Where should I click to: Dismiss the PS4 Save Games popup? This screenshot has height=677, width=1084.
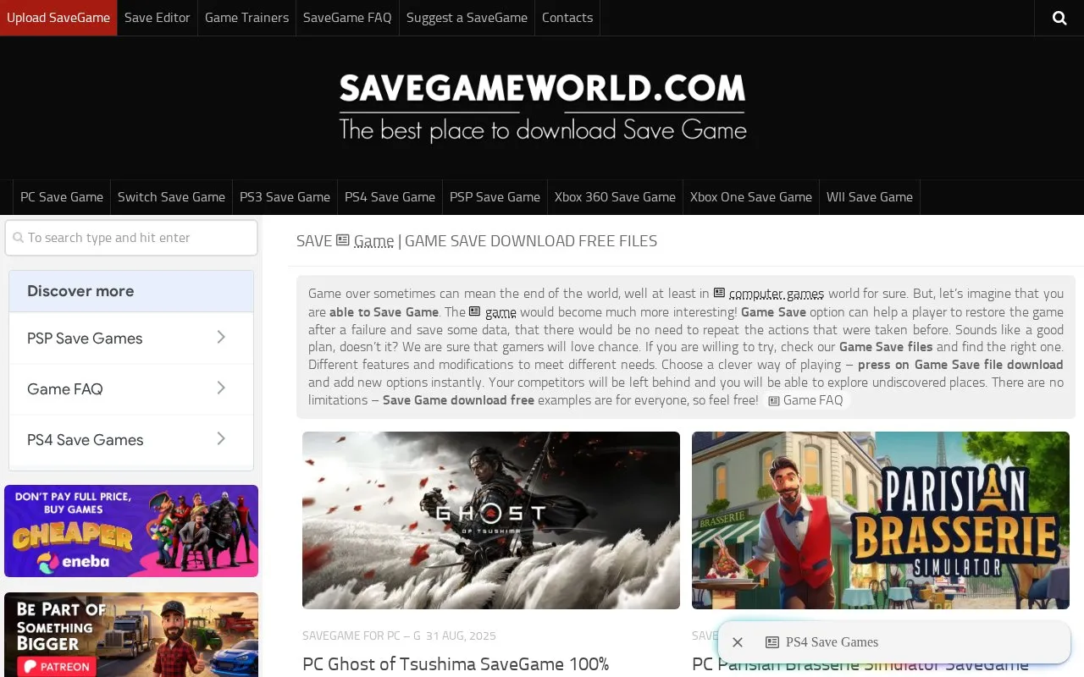[x=738, y=642]
